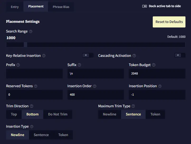Screen dimensions: 191x144
Task: Click the Trim Direction help icon
Action: pos(32,106)
